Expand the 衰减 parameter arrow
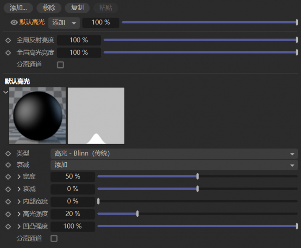The height and width of the screenshot is (248, 301). 19,189
